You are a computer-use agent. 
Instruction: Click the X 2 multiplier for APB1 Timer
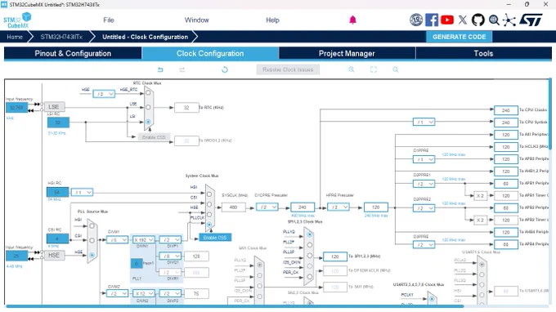(480, 196)
